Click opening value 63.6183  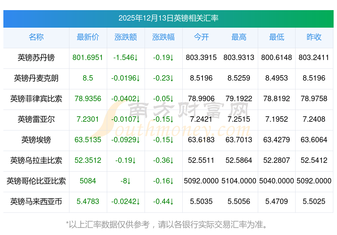[201, 140]
